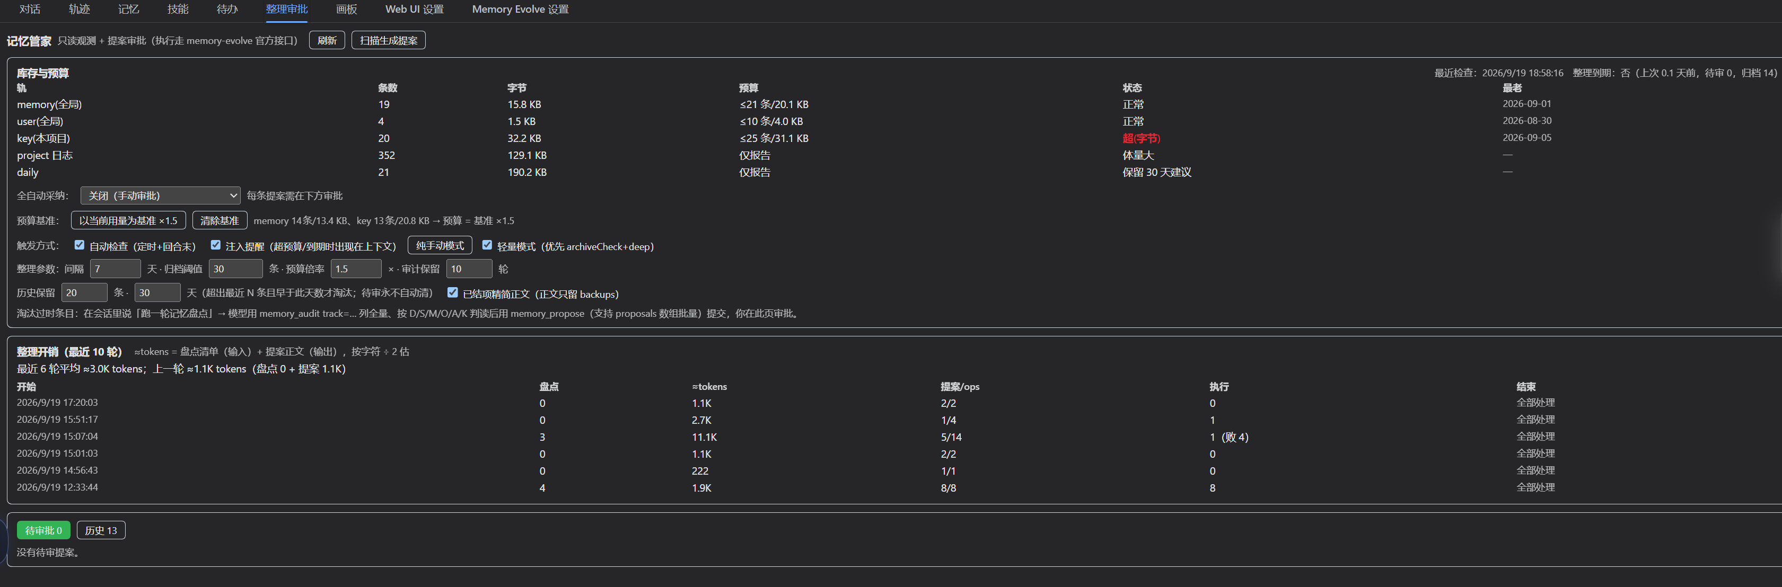Click the 11.1K tokens value

click(x=704, y=437)
